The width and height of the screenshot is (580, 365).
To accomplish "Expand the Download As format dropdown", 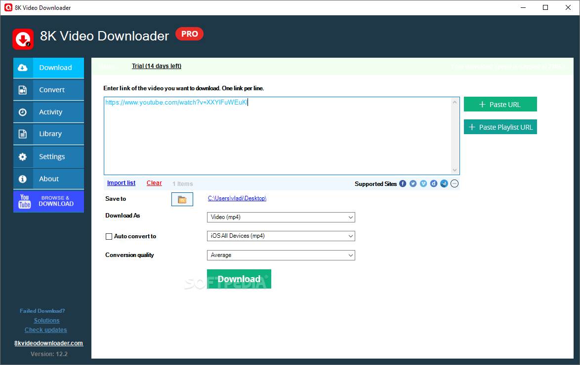I will point(281,217).
